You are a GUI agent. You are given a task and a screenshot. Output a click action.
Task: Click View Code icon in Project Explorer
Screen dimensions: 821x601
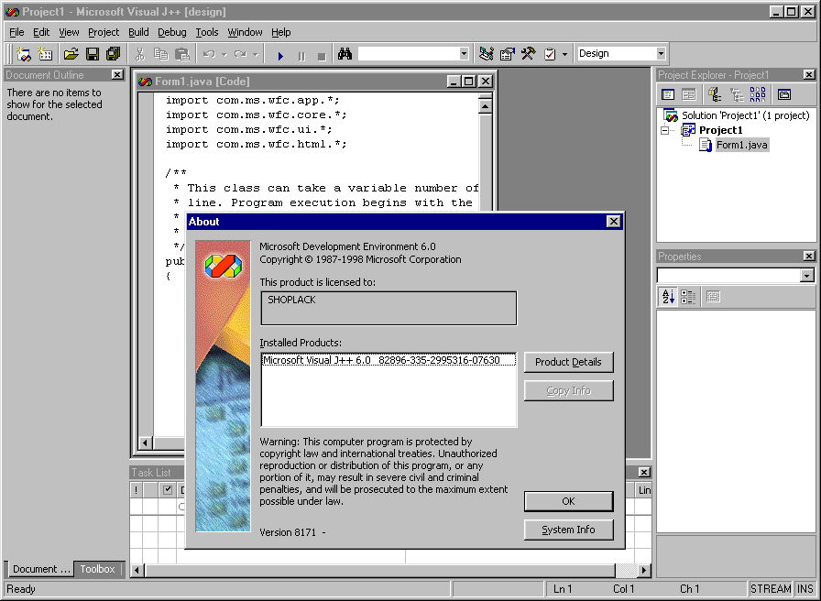pos(668,94)
